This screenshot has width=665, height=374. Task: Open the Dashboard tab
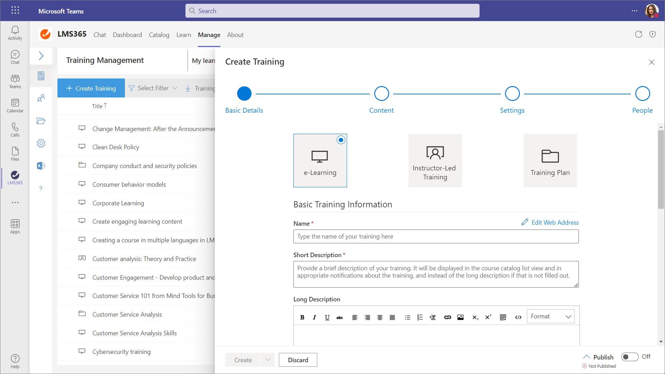(x=127, y=35)
